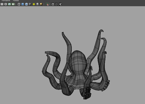The image size is (145, 104).
Task: Toggle use all lights yellow bulb icon
Action: [x=34, y=4]
